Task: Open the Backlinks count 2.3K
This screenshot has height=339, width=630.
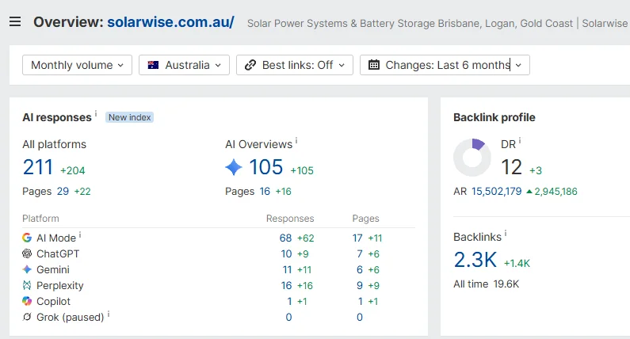Action: pyautogui.click(x=475, y=260)
